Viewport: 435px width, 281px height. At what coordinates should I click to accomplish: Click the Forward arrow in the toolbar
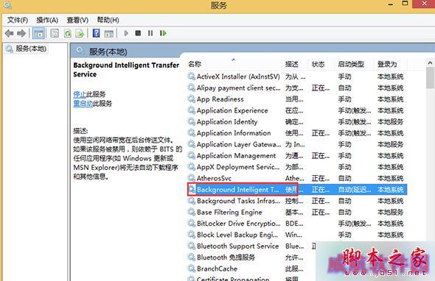[x=21, y=34]
